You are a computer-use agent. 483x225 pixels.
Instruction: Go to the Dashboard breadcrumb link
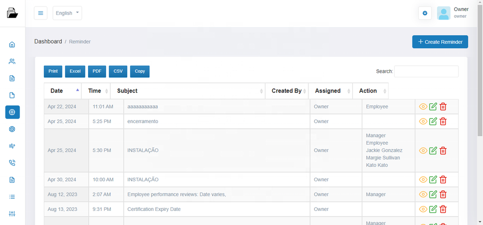[48, 41]
